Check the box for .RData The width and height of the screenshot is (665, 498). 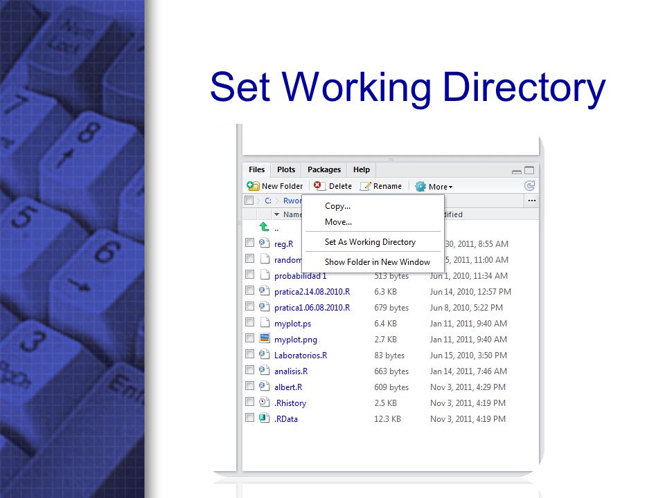(250, 418)
